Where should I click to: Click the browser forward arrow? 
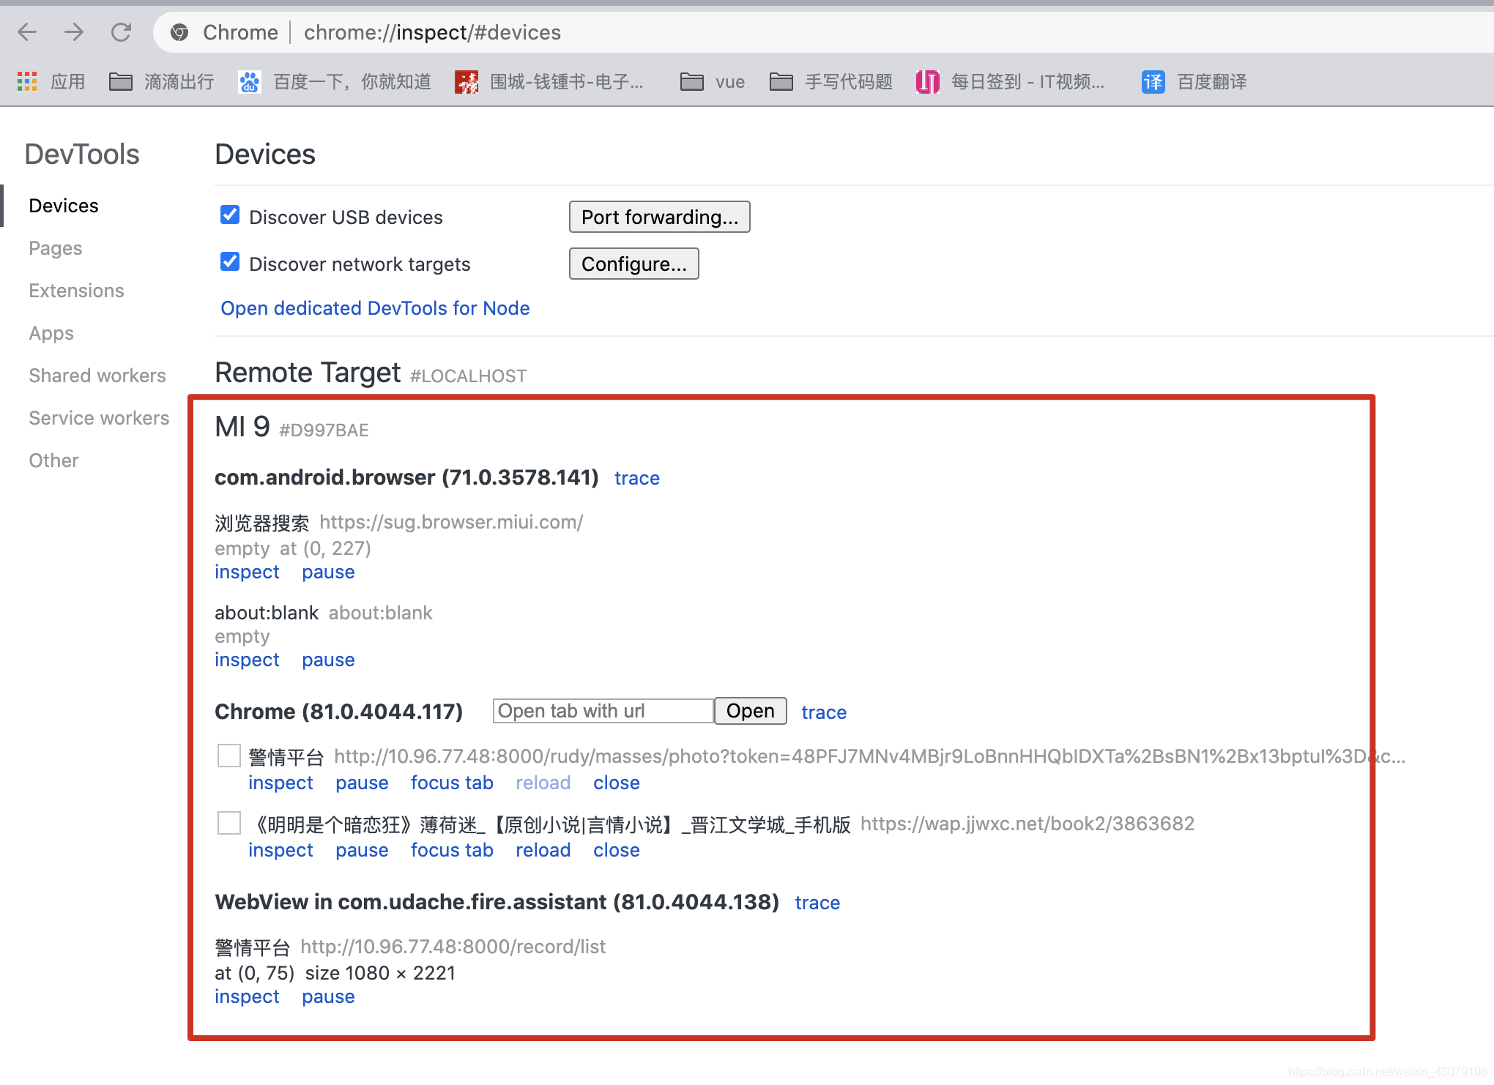point(74,32)
